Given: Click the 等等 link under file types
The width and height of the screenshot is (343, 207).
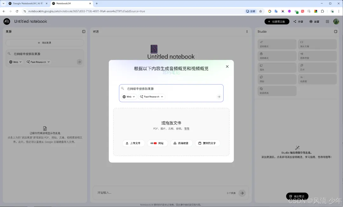Looking at the screenshot, I should pos(187,129).
